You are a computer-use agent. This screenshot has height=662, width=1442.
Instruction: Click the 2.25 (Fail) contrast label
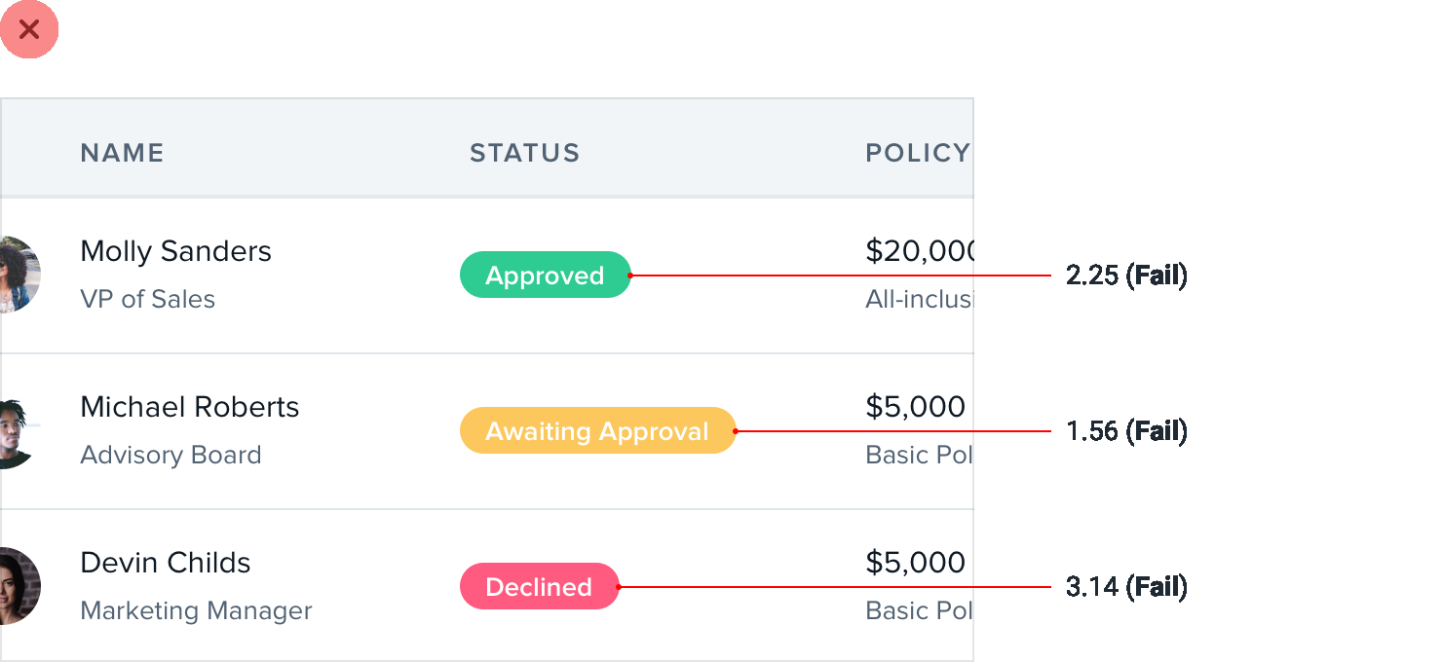pyautogui.click(x=1126, y=276)
